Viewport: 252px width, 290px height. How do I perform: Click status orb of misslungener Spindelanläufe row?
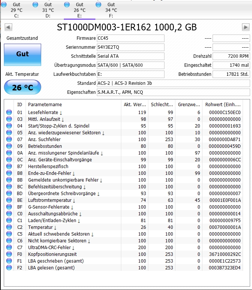coord(9,153)
